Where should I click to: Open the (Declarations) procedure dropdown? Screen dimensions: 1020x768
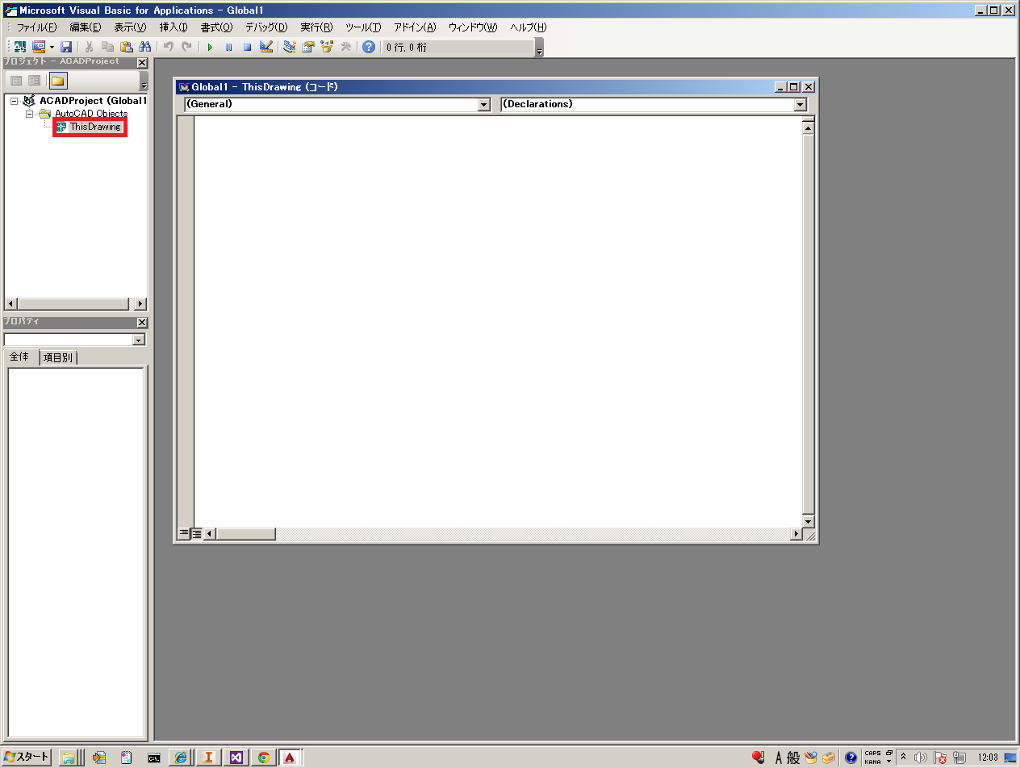click(x=800, y=104)
